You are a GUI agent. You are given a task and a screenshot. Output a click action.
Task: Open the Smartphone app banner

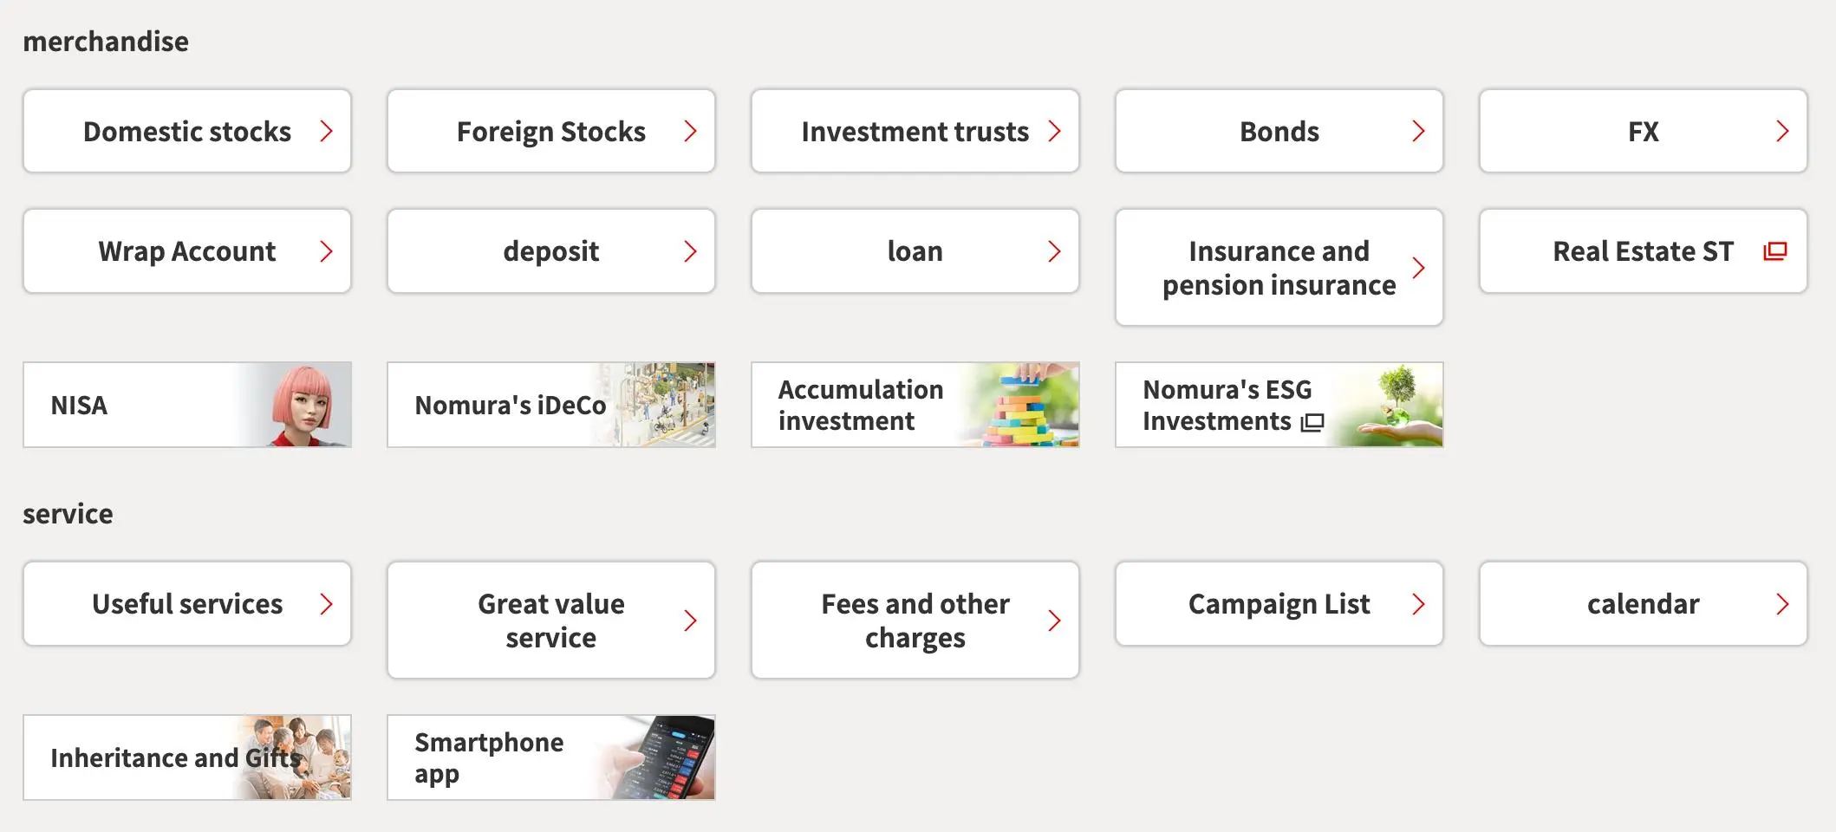[551, 757]
